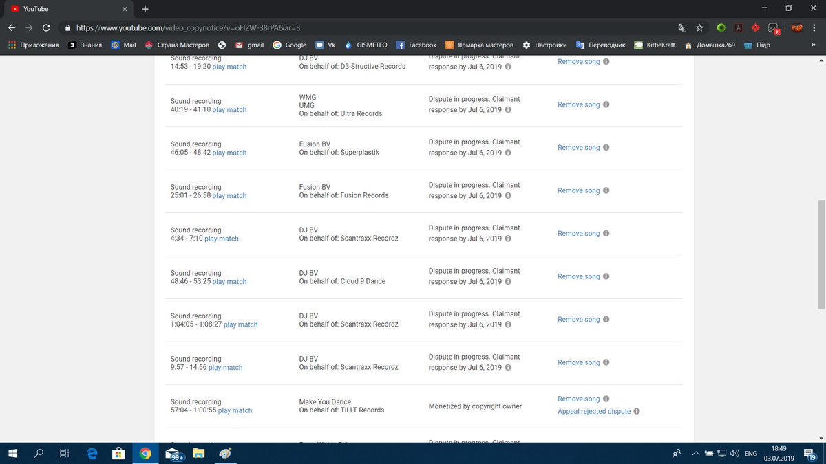Image resolution: width=826 pixels, height=464 pixels.
Task: Open Task View on taskbar
Action: [64, 453]
